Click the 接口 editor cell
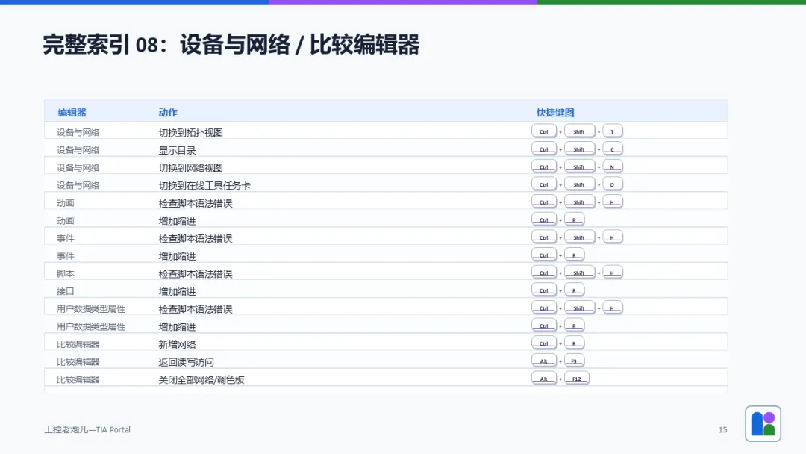The height and width of the screenshot is (454, 806). click(65, 291)
